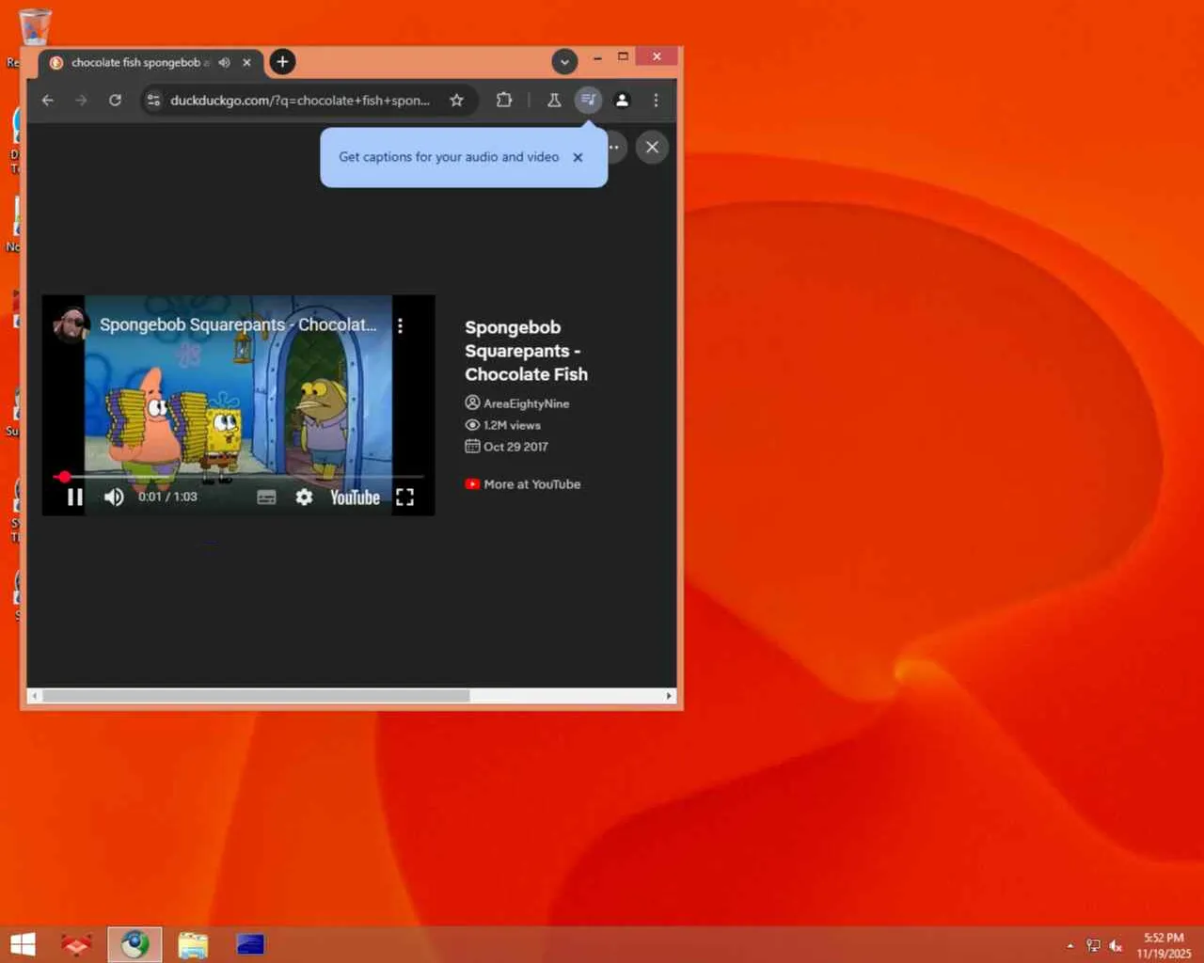Open the Extensions puzzle icon
1204x963 pixels.
[x=504, y=100]
